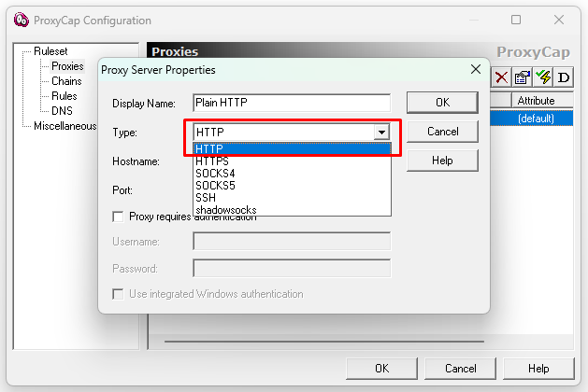Screen dimensions: 588x392
Task: Choose SOCKS5 in the Type list
Action: coord(292,186)
